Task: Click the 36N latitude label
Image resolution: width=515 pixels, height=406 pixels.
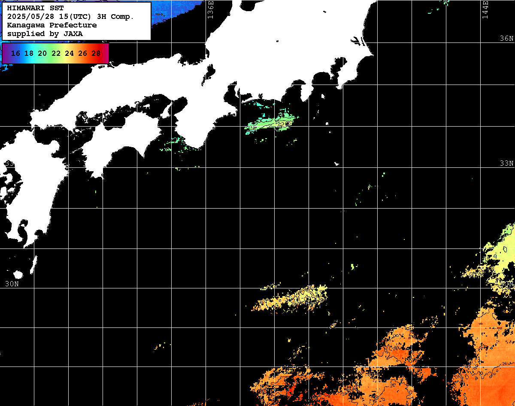Action: click(506, 38)
